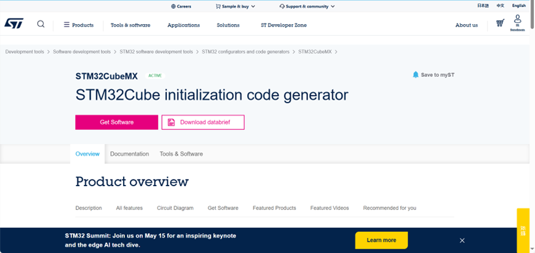
Task: Open the Solutions menu
Action: pyautogui.click(x=228, y=25)
